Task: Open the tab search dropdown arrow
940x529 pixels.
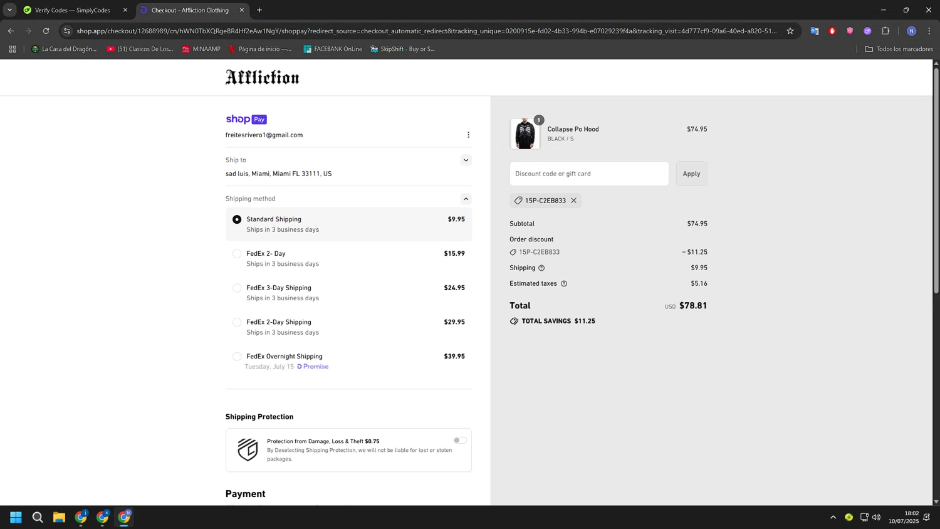Action: pyautogui.click(x=9, y=10)
